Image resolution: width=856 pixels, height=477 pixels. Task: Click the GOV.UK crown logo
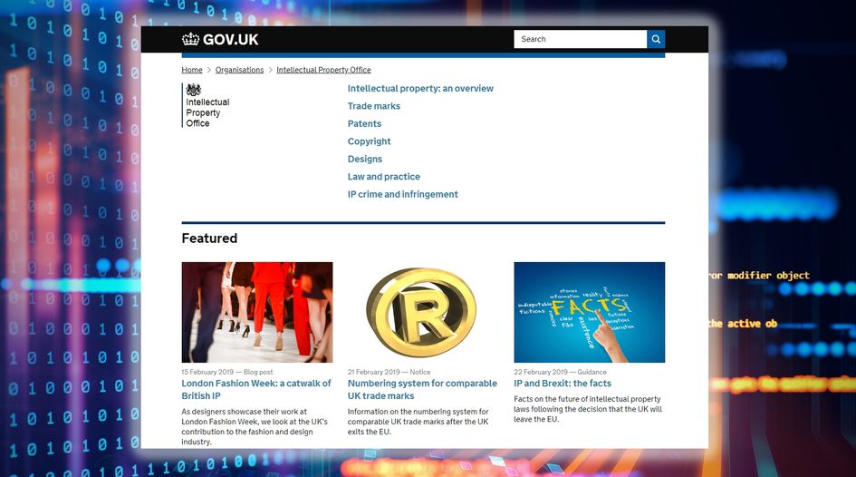(x=220, y=39)
